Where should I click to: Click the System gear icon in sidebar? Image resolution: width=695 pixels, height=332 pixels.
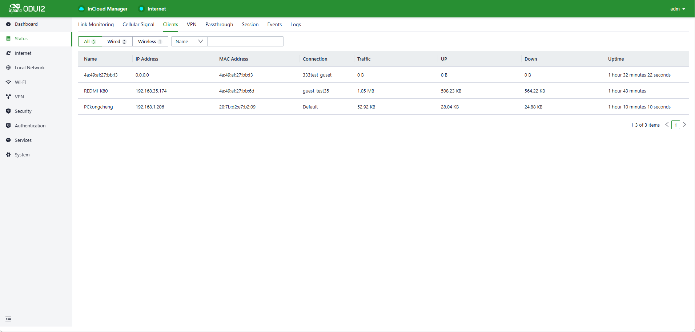[x=8, y=155]
